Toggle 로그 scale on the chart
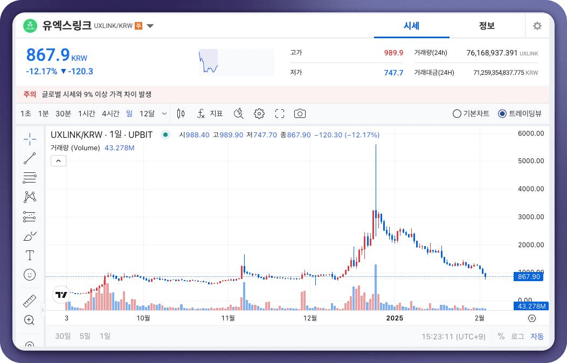This screenshot has height=363, width=567. coord(517,336)
